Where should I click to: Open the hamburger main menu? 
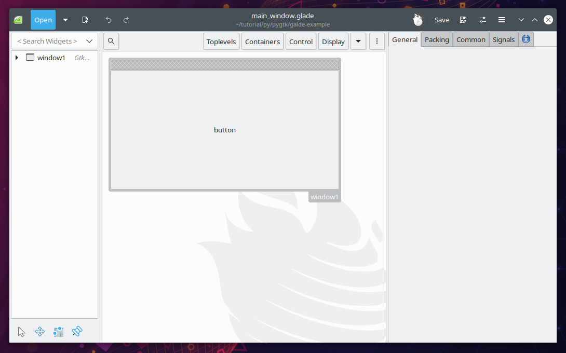coord(502,20)
